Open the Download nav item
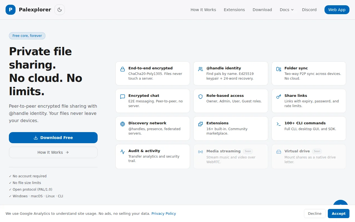The width and height of the screenshot is (355, 222). click(x=262, y=10)
